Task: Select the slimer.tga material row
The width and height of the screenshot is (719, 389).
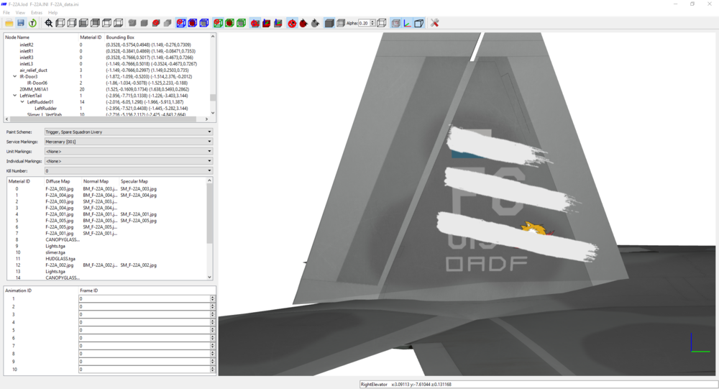Action: coord(107,252)
